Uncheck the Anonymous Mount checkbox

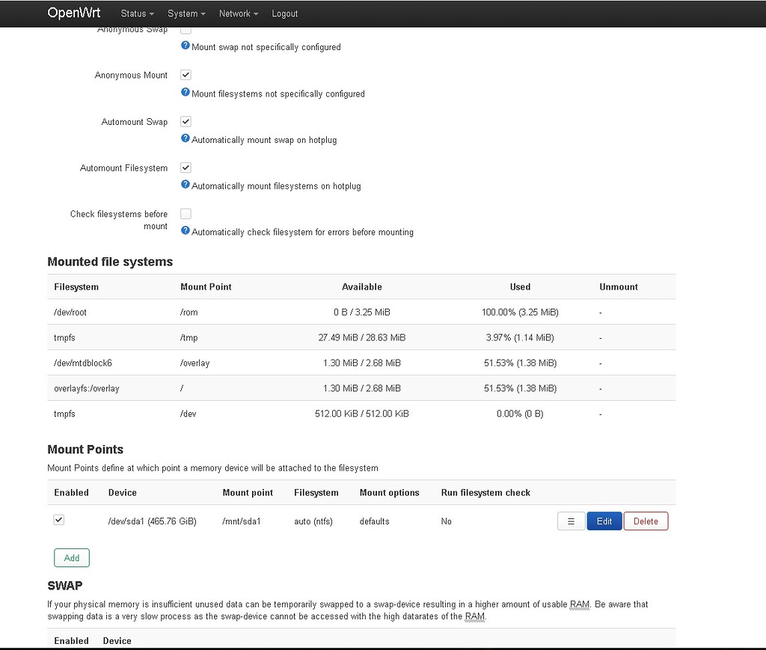[186, 75]
